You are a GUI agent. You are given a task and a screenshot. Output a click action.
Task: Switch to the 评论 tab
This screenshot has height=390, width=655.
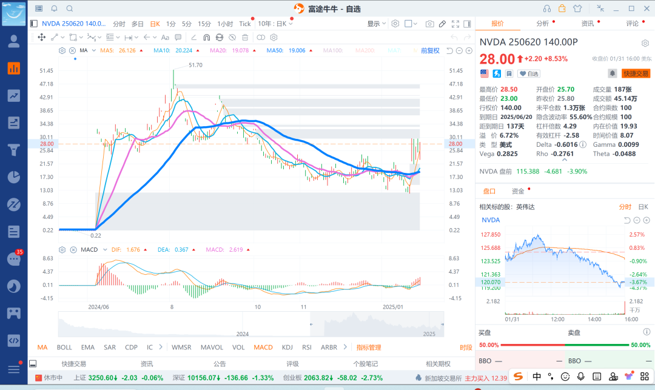[632, 24]
